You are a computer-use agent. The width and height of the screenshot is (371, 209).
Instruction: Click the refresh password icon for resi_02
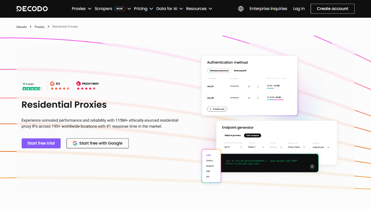[258, 98]
